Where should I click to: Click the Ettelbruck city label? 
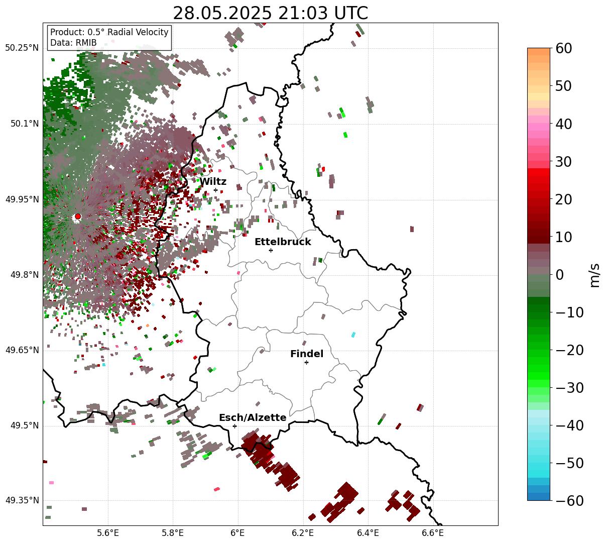(283, 242)
